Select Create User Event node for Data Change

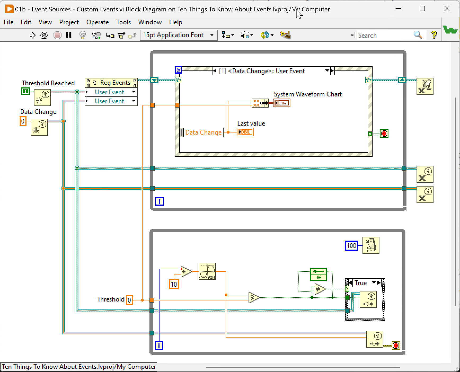(39, 127)
